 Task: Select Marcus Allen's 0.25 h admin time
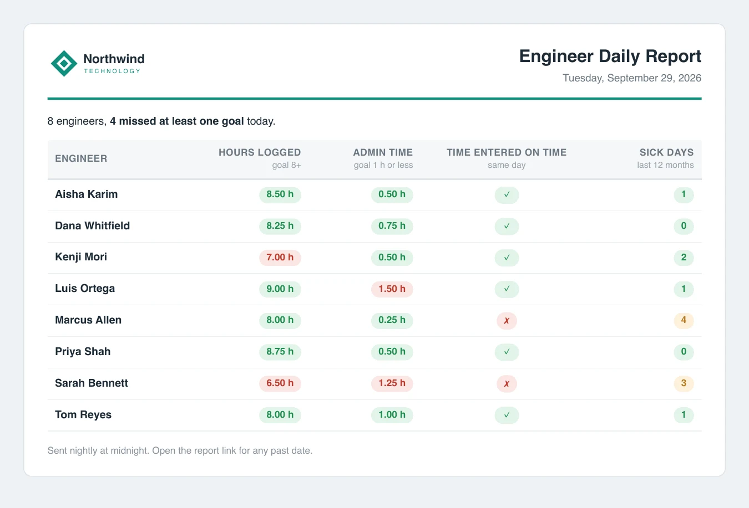coord(392,320)
